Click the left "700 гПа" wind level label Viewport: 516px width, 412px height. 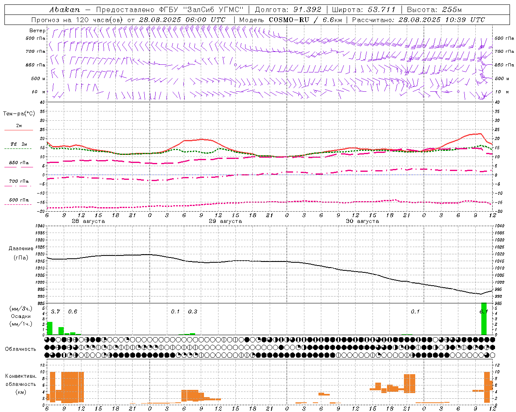click(x=35, y=51)
